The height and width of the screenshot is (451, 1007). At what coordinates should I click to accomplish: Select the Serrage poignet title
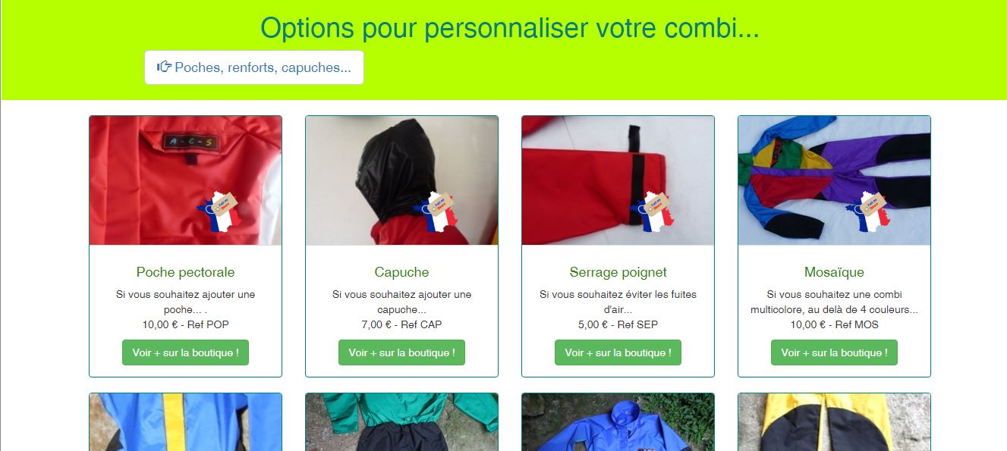point(618,272)
